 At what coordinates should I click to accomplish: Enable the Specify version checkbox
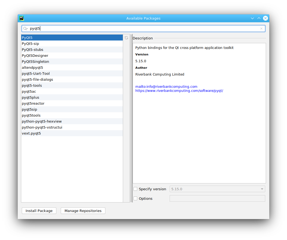click(135, 189)
